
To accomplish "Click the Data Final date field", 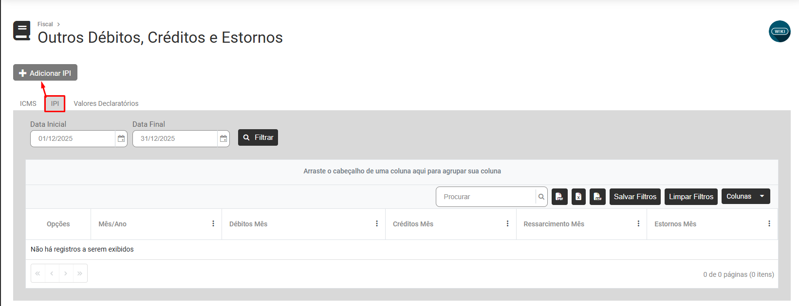I will tap(175, 138).
